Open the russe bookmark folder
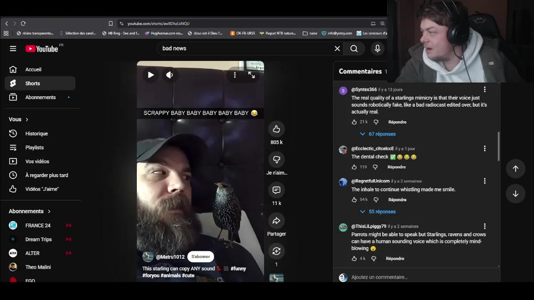The height and width of the screenshot is (300, 534). pos(310,33)
